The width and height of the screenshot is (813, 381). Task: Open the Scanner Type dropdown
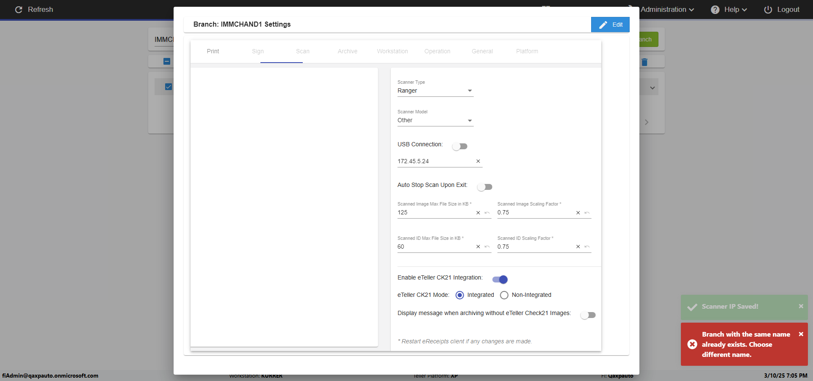(x=435, y=91)
